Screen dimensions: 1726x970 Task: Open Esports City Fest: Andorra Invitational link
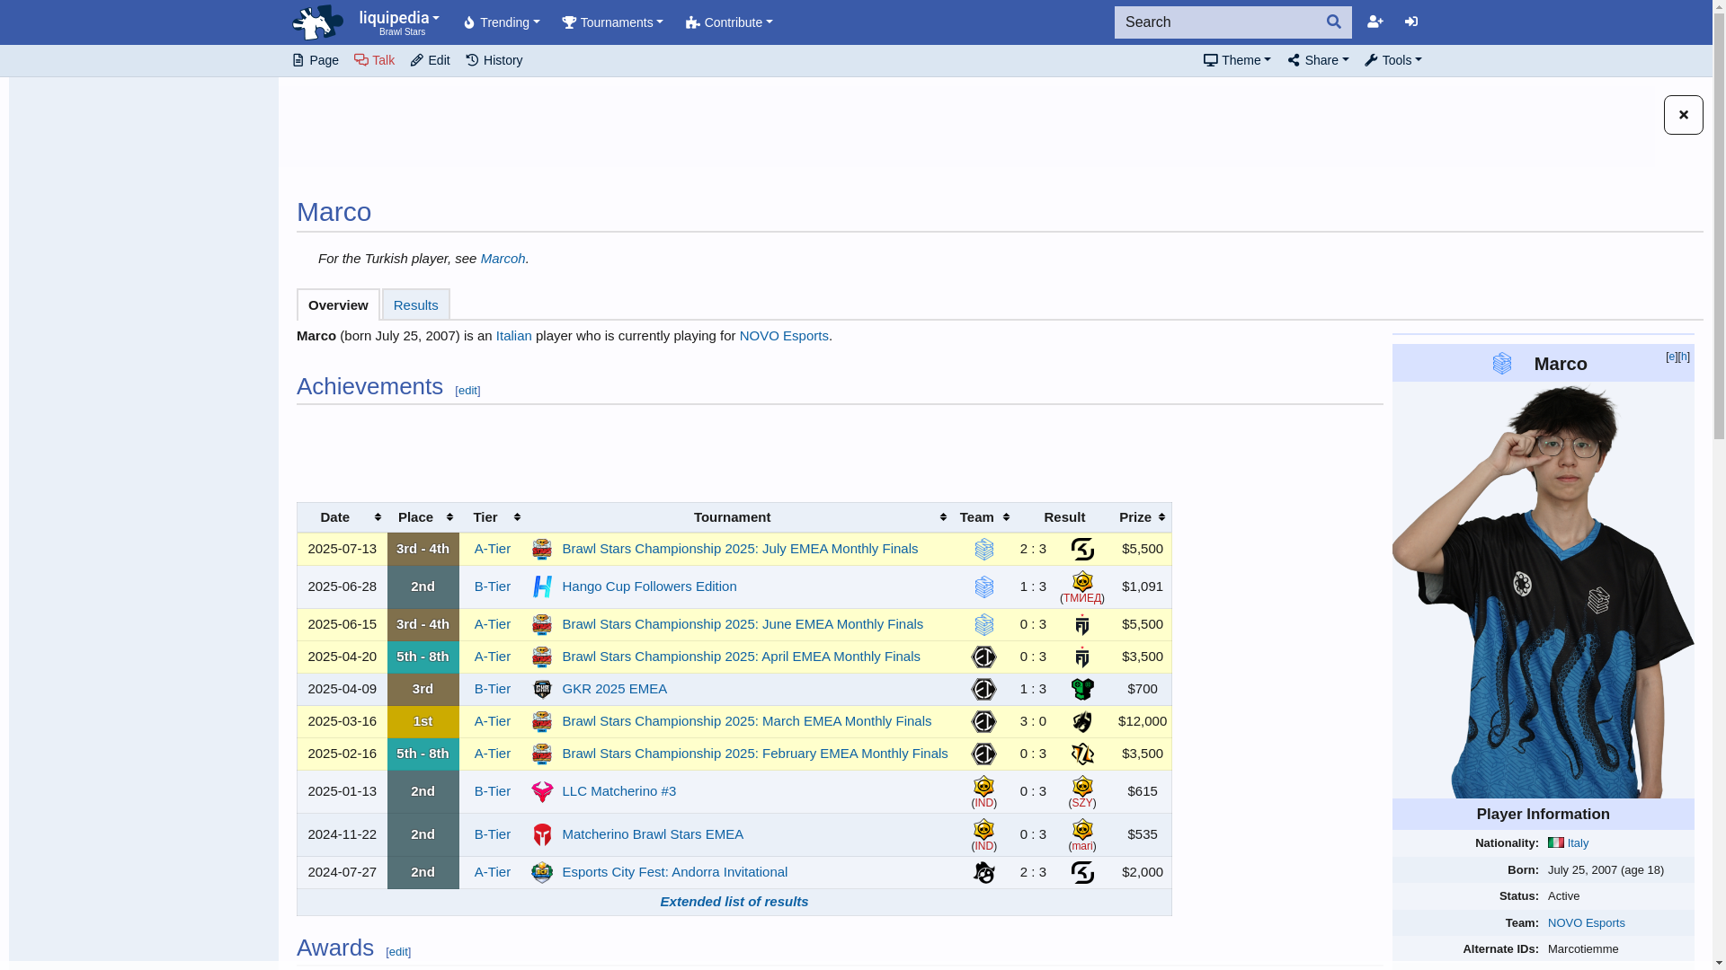point(674,872)
